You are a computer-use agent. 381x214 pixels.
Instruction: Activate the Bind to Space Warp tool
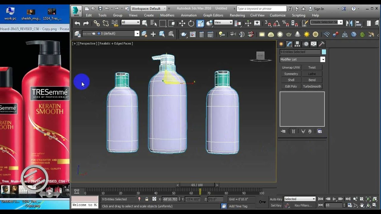115,23
